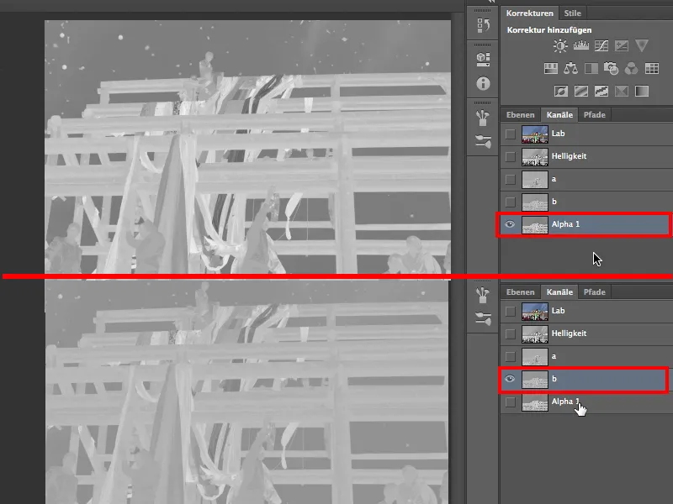Show Helligkeit channel in lower Kanäle panel
673x504 pixels.
tap(511, 333)
